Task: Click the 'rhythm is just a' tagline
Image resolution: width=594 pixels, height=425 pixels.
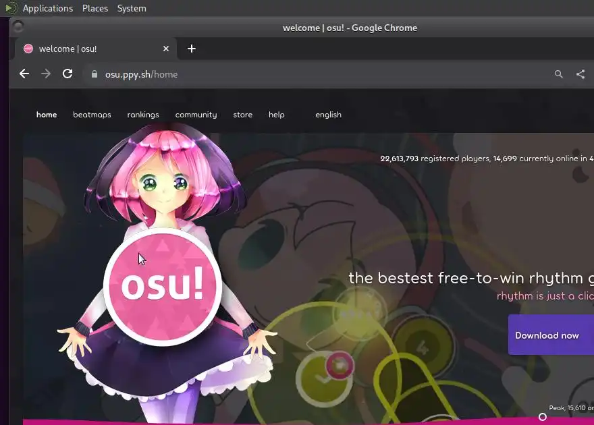Action: point(535,295)
